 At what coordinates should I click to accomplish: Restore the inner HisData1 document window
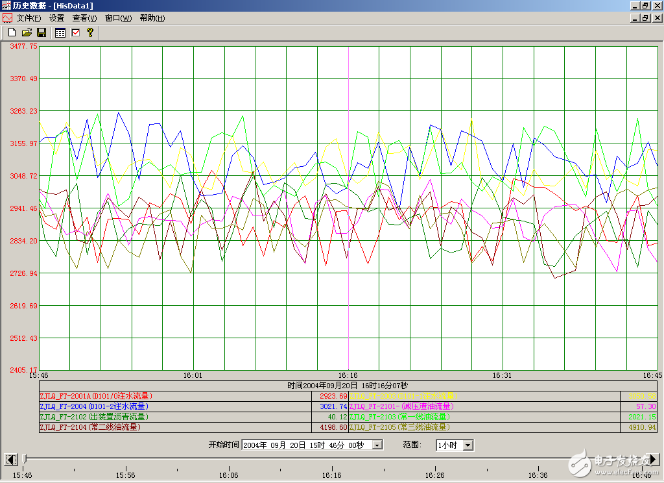pyautogui.click(x=645, y=18)
